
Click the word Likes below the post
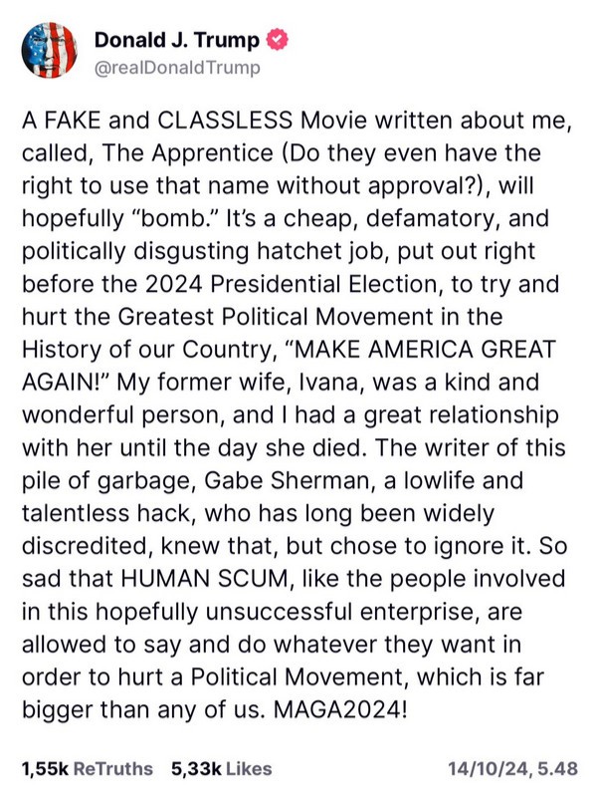coord(246,768)
